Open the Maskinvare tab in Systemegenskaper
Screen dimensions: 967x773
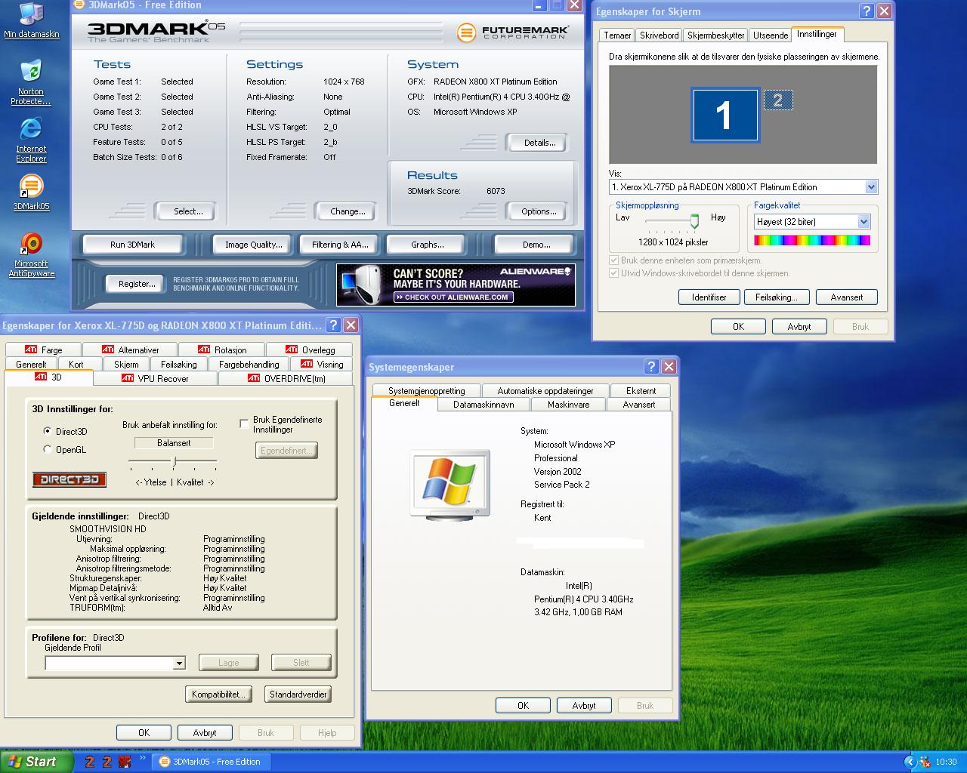(x=568, y=405)
